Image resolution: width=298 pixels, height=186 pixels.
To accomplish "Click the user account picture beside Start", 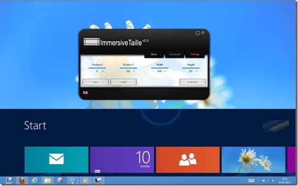I will point(276,126).
